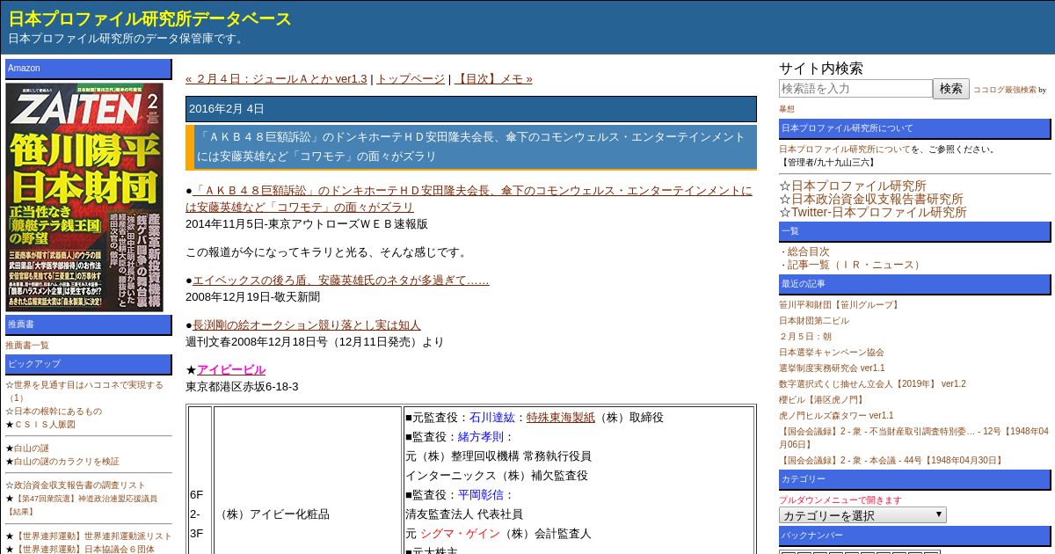Open 国会会議録 不当財産取引調査特別委 12号 link
The width and height of the screenshot is (1055, 554).
pyautogui.click(x=913, y=438)
